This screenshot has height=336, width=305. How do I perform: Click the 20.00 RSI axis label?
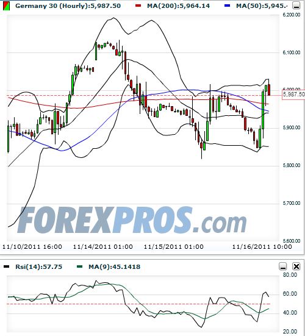click(290, 332)
